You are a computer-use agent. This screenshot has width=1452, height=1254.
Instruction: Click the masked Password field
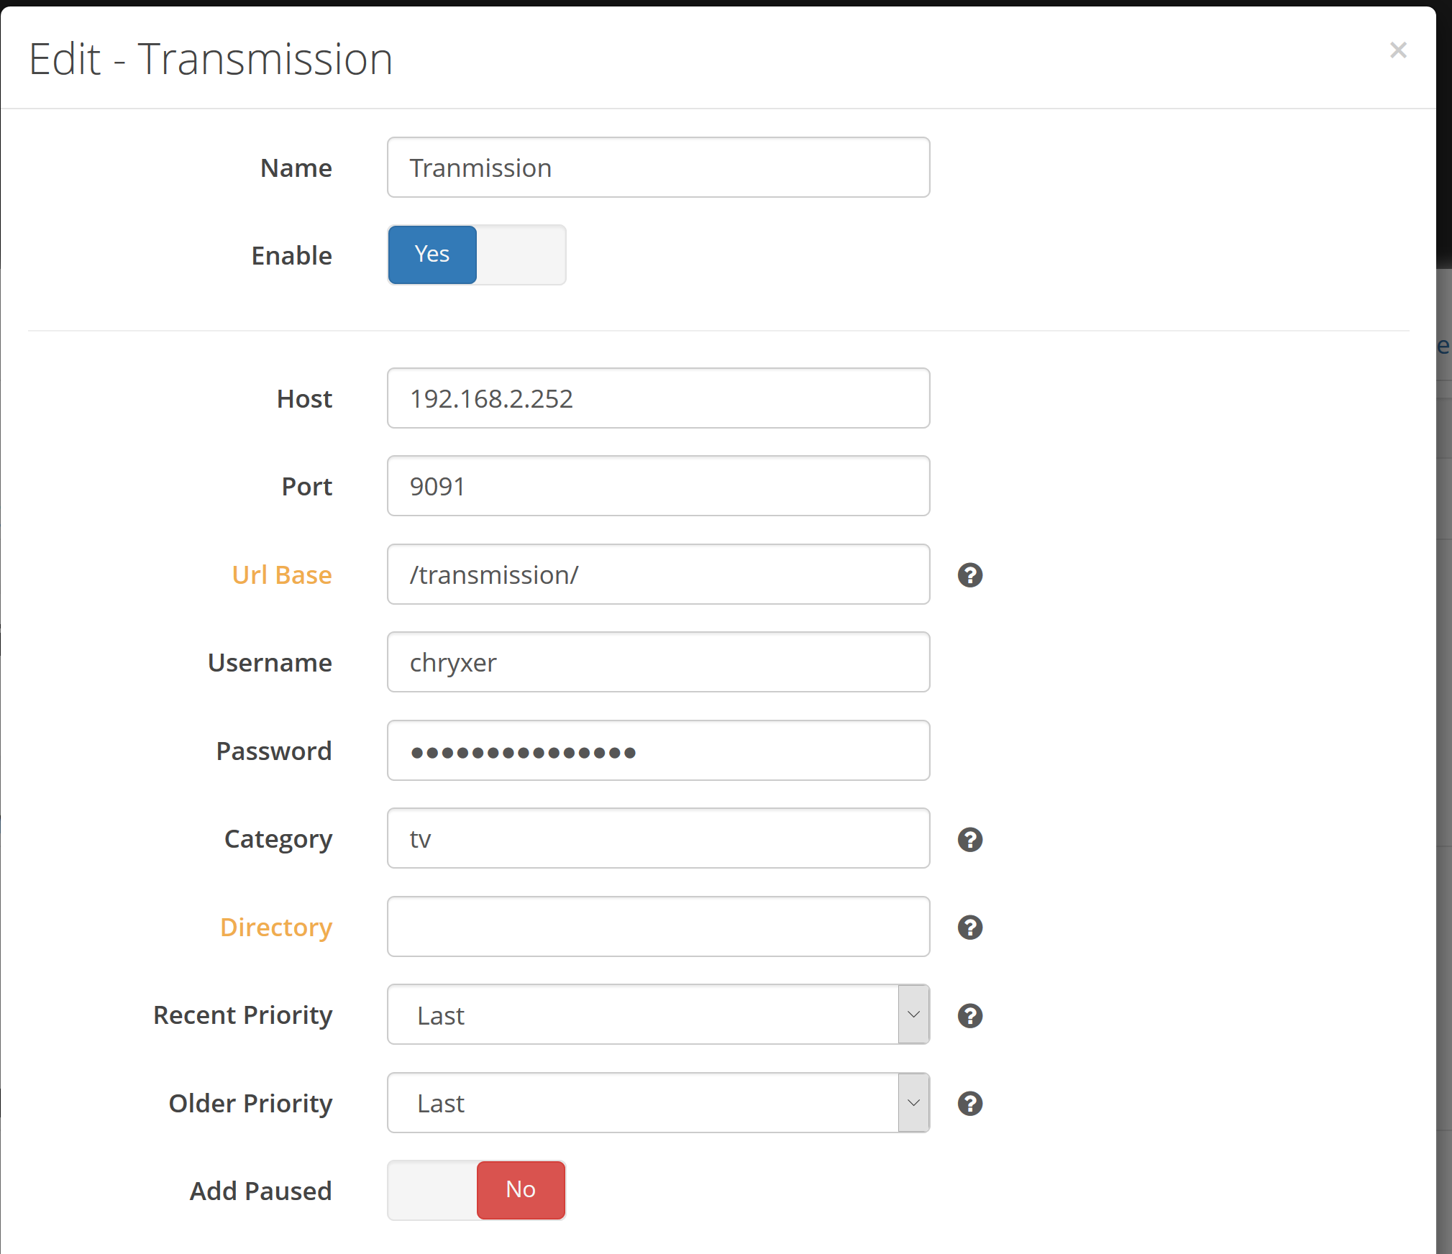tap(657, 751)
